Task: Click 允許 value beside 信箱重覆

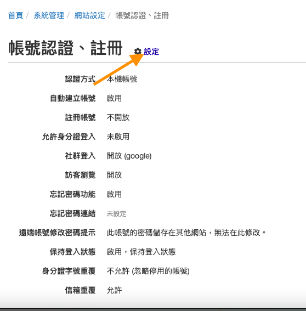Action: tap(114, 290)
